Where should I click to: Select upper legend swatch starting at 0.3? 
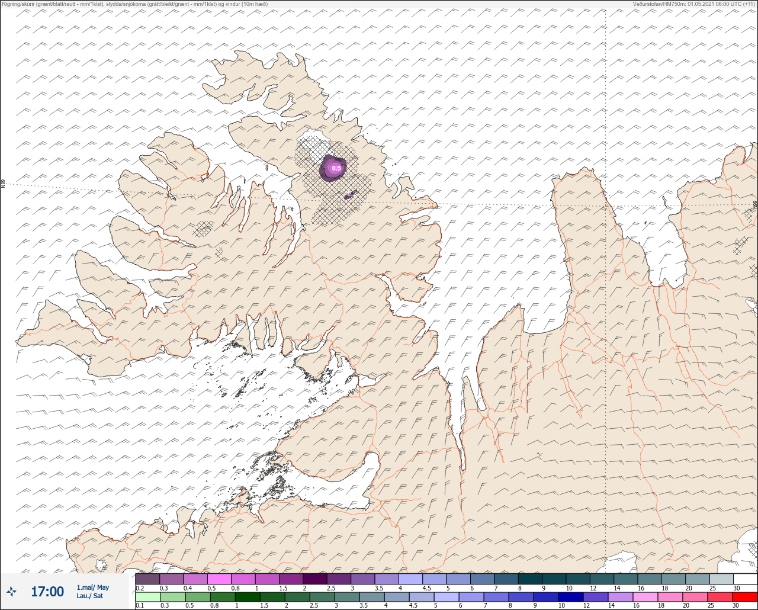172,579
